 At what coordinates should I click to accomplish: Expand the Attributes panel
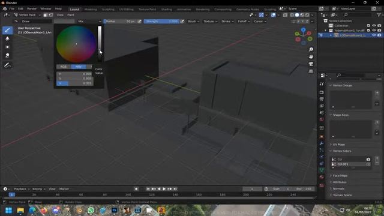point(340,182)
